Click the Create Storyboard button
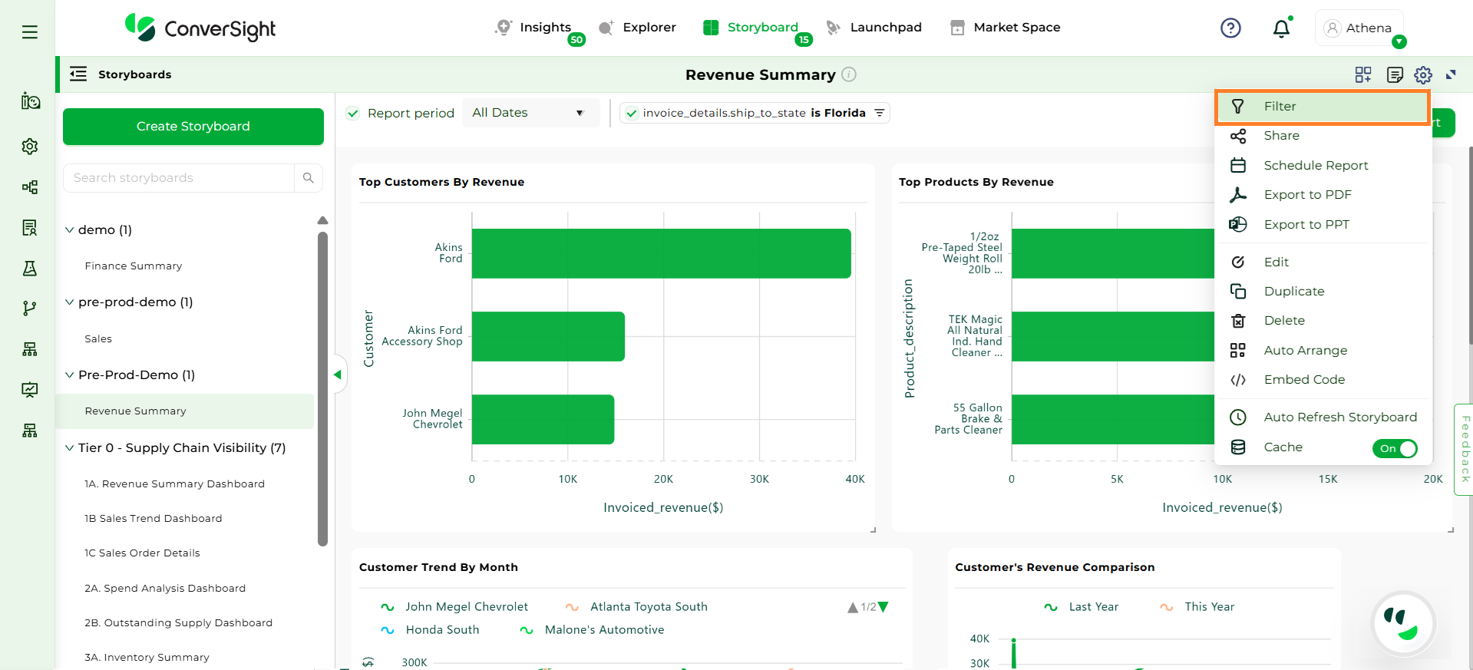The width and height of the screenshot is (1473, 670). (193, 127)
